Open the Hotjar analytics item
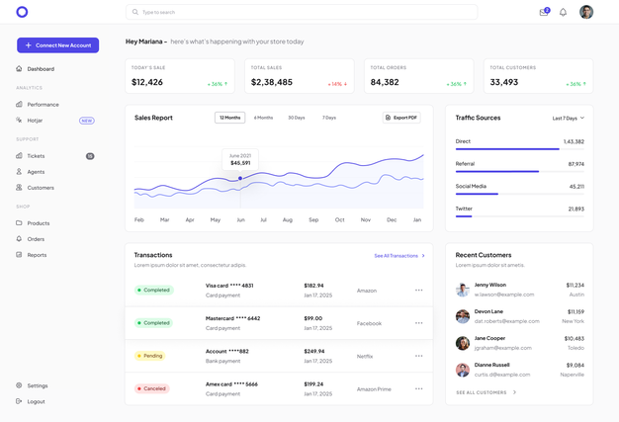The width and height of the screenshot is (619, 422). [x=35, y=121]
